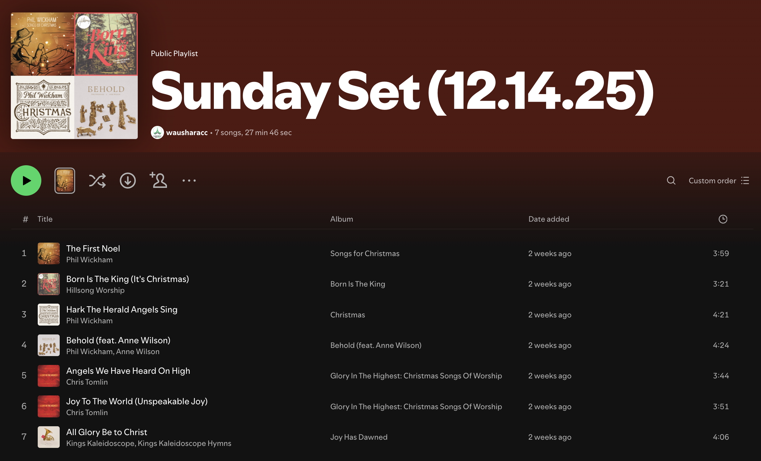The width and height of the screenshot is (761, 461).
Task: Click the Album column header
Action: tap(341, 219)
